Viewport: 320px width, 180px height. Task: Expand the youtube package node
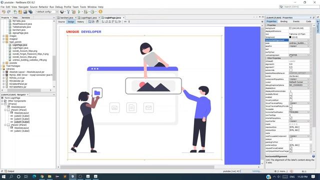(x=3, y=63)
